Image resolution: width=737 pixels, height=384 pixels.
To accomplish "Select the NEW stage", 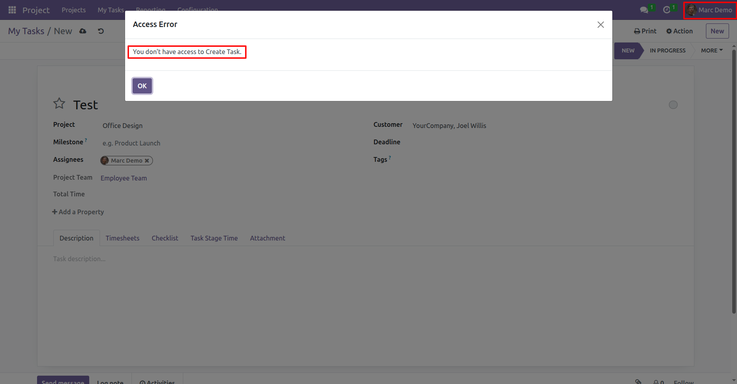I will (x=628, y=50).
